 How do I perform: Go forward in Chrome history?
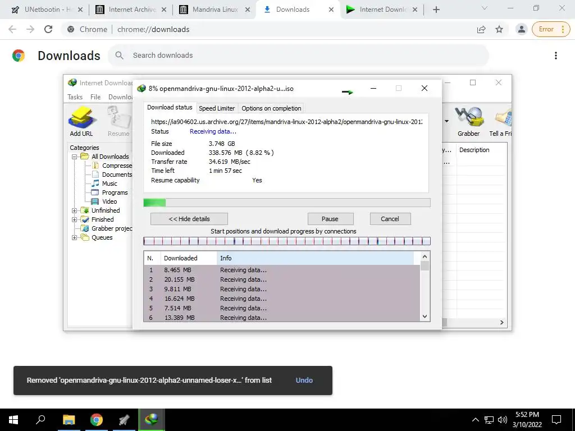30,29
